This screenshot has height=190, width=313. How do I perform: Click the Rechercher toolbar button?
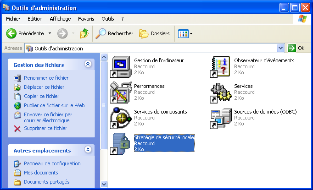[115, 33]
